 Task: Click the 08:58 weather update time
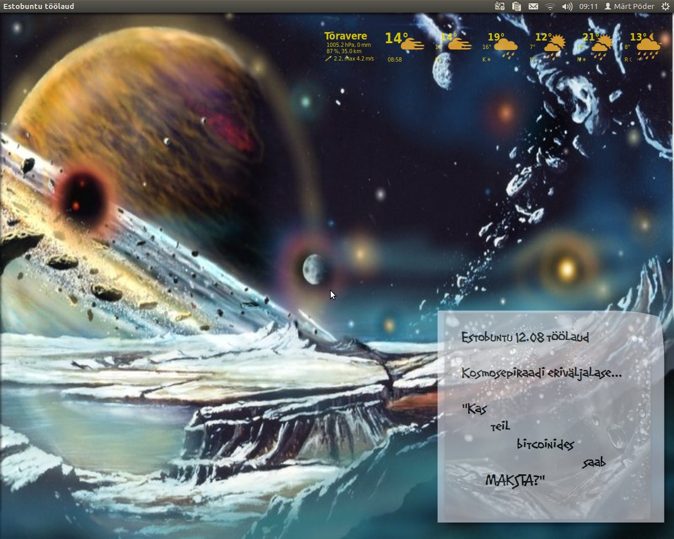[394, 59]
